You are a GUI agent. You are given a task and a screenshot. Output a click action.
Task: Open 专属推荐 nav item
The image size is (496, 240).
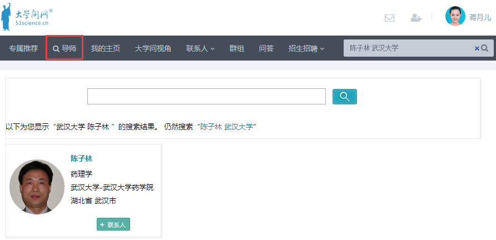click(23, 48)
